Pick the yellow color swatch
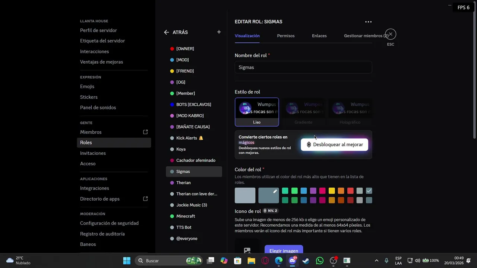This screenshot has height=268, width=477. pos(332,191)
